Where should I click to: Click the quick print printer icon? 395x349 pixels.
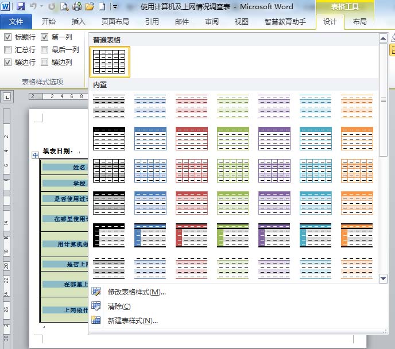77,7
